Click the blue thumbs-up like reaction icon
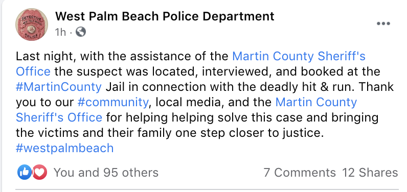Image resolution: width=407 pixels, height=192 pixels. tap(25, 172)
